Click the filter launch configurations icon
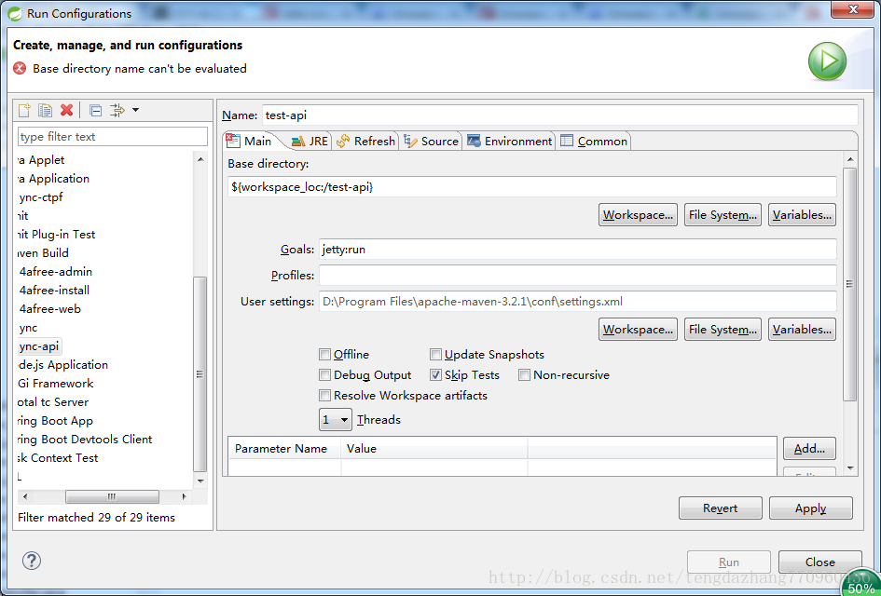Image resolution: width=881 pixels, height=596 pixels. click(117, 110)
